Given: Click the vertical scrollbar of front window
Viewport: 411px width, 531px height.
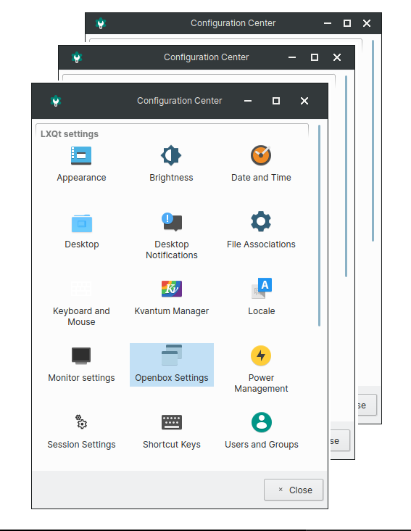Looking at the screenshot, I should pos(319,226).
